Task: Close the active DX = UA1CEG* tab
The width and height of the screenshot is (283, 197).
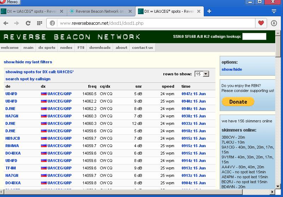Action: coord(199,11)
